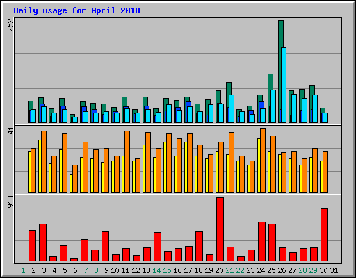Select day label 5 on the axis
Viewport: 356px width, 278px height.
(x=65, y=270)
